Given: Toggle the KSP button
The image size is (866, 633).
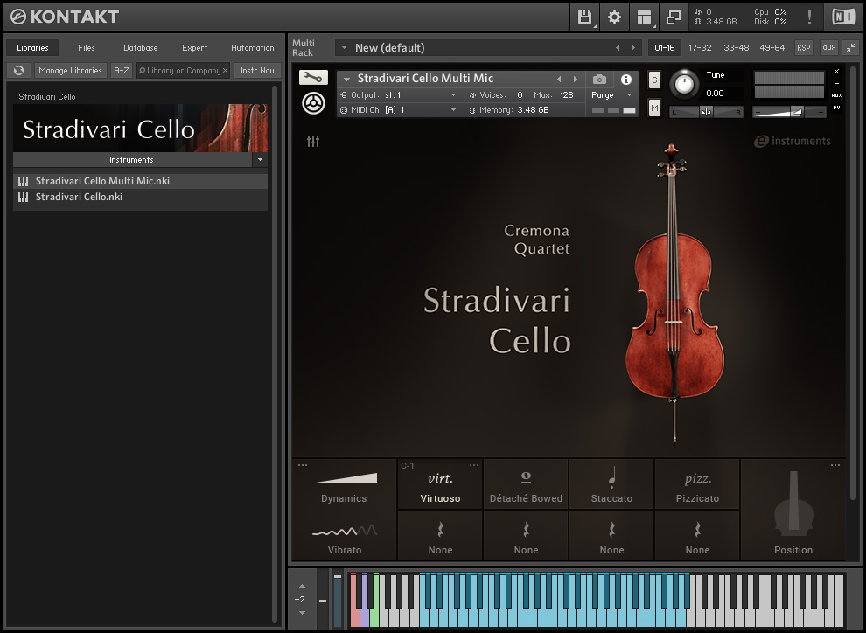Looking at the screenshot, I should coord(803,47).
